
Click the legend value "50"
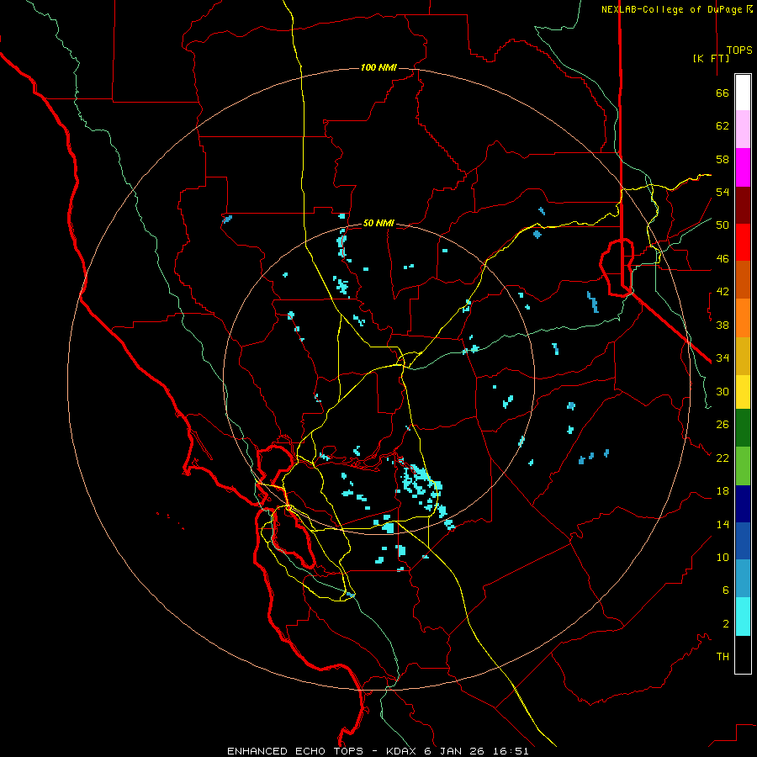point(723,225)
